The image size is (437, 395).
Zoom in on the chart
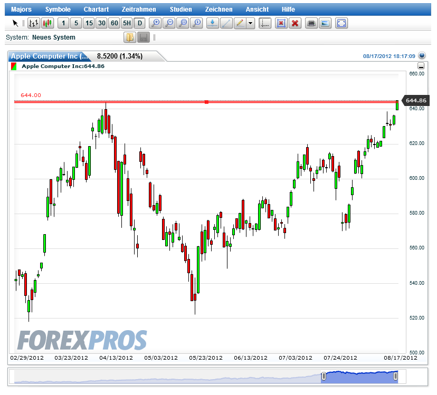click(155, 23)
